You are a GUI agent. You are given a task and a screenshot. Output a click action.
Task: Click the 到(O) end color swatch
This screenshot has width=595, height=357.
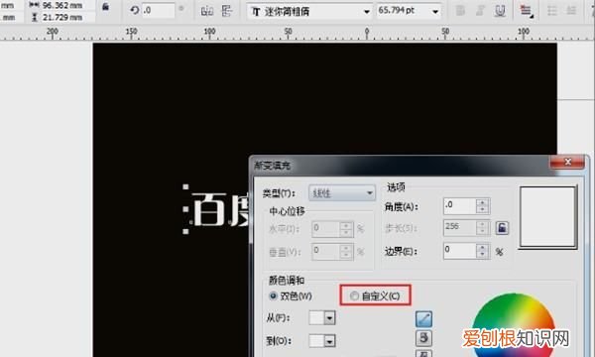(316, 341)
